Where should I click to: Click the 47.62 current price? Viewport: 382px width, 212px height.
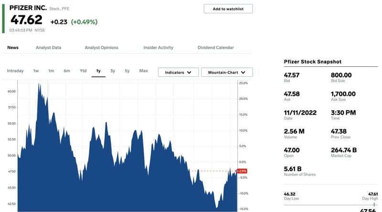26,20
